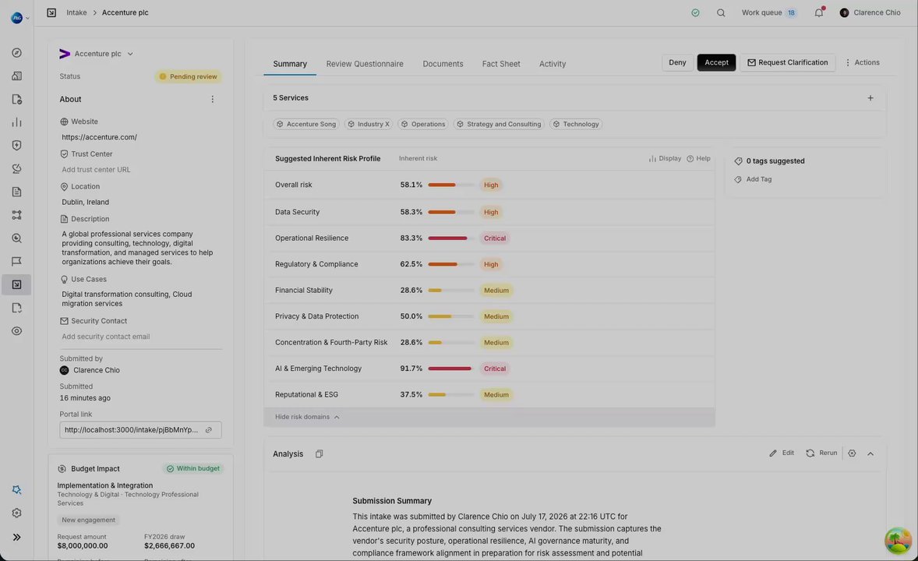Image resolution: width=918 pixels, height=561 pixels.
Task: Open the magnifier search-insights sidebar icon
Action: [x=17, y=238]
